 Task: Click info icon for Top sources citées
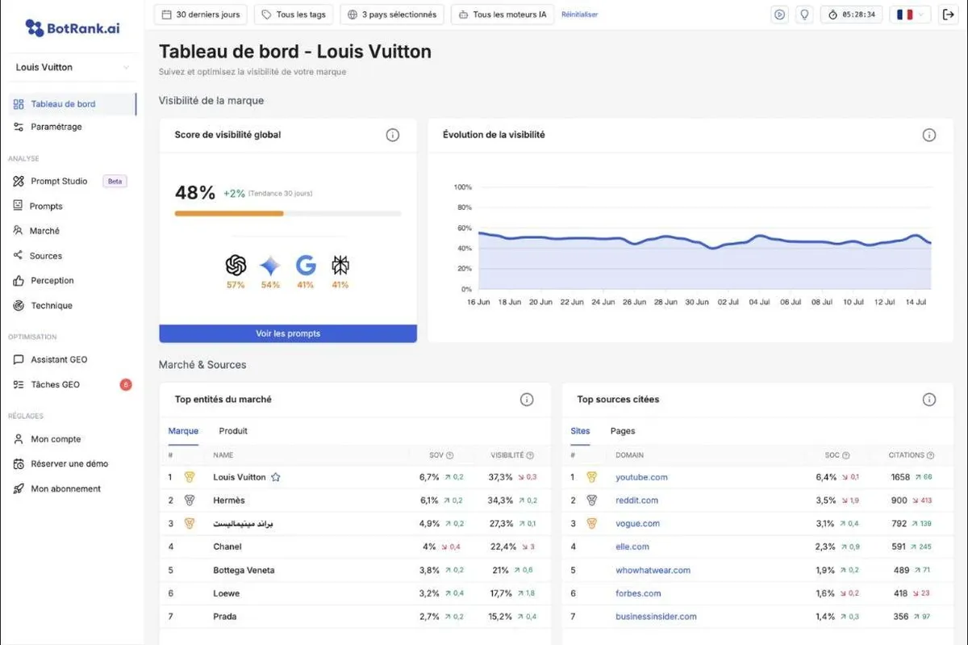pos(929,400)
